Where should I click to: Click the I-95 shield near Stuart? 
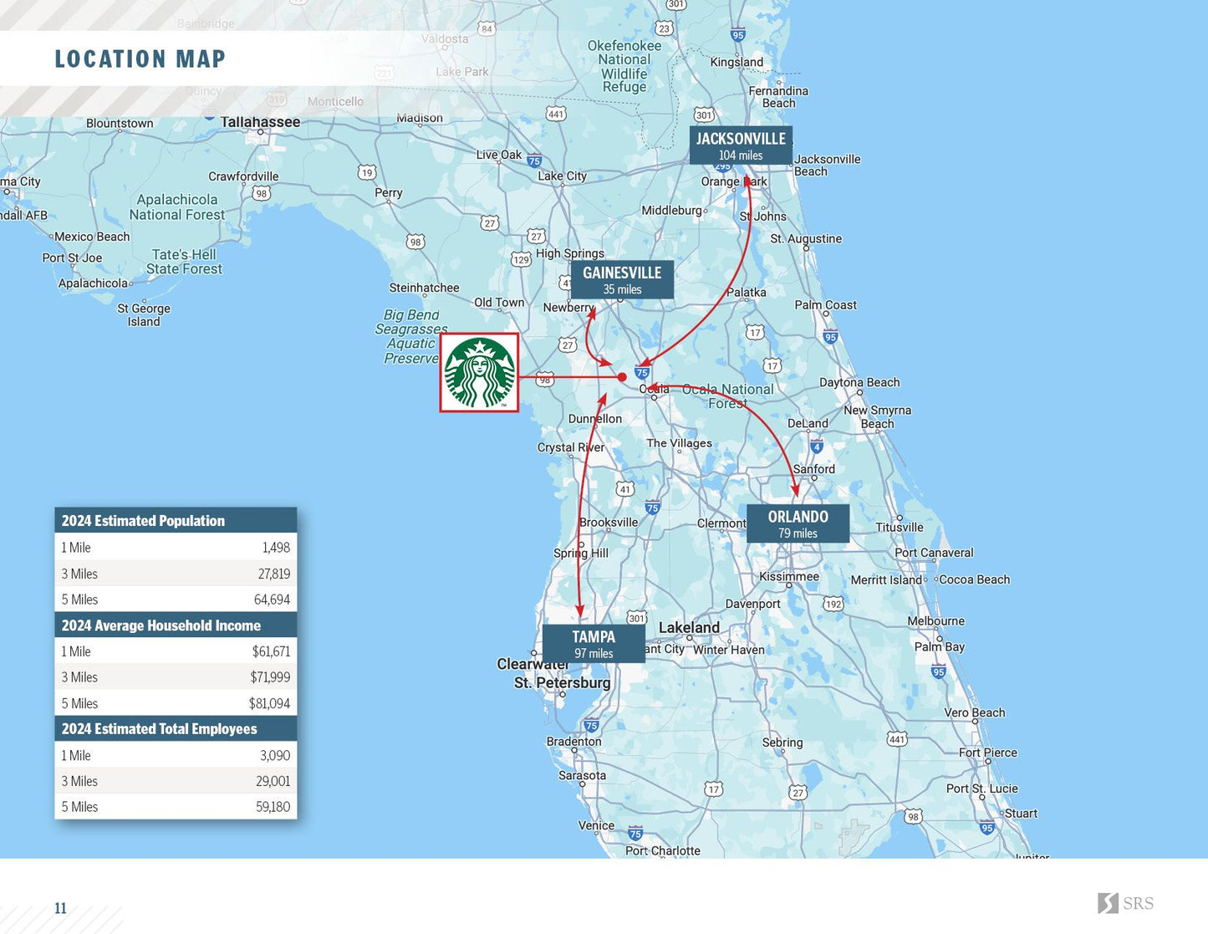[987, 828]
